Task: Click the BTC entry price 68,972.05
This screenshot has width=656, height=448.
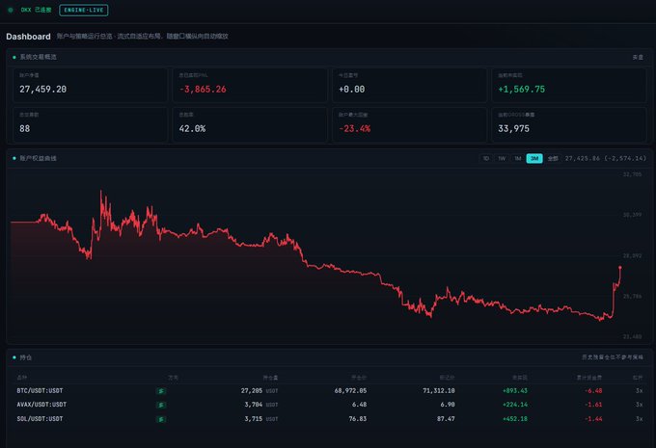Action: point(350,391)
